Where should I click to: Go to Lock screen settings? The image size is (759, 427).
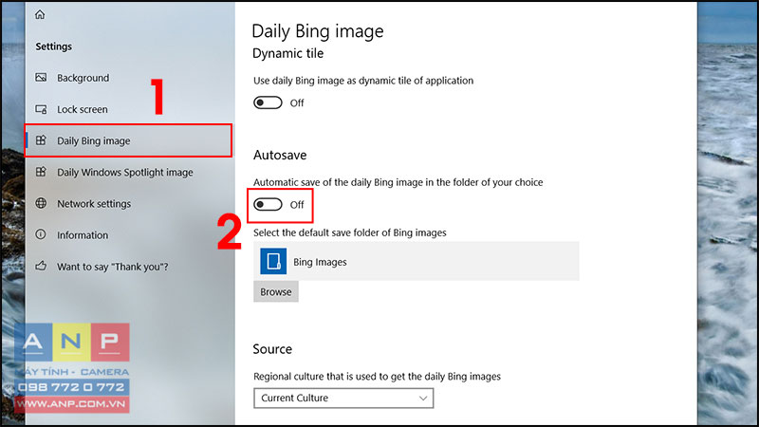coord(128,109)
